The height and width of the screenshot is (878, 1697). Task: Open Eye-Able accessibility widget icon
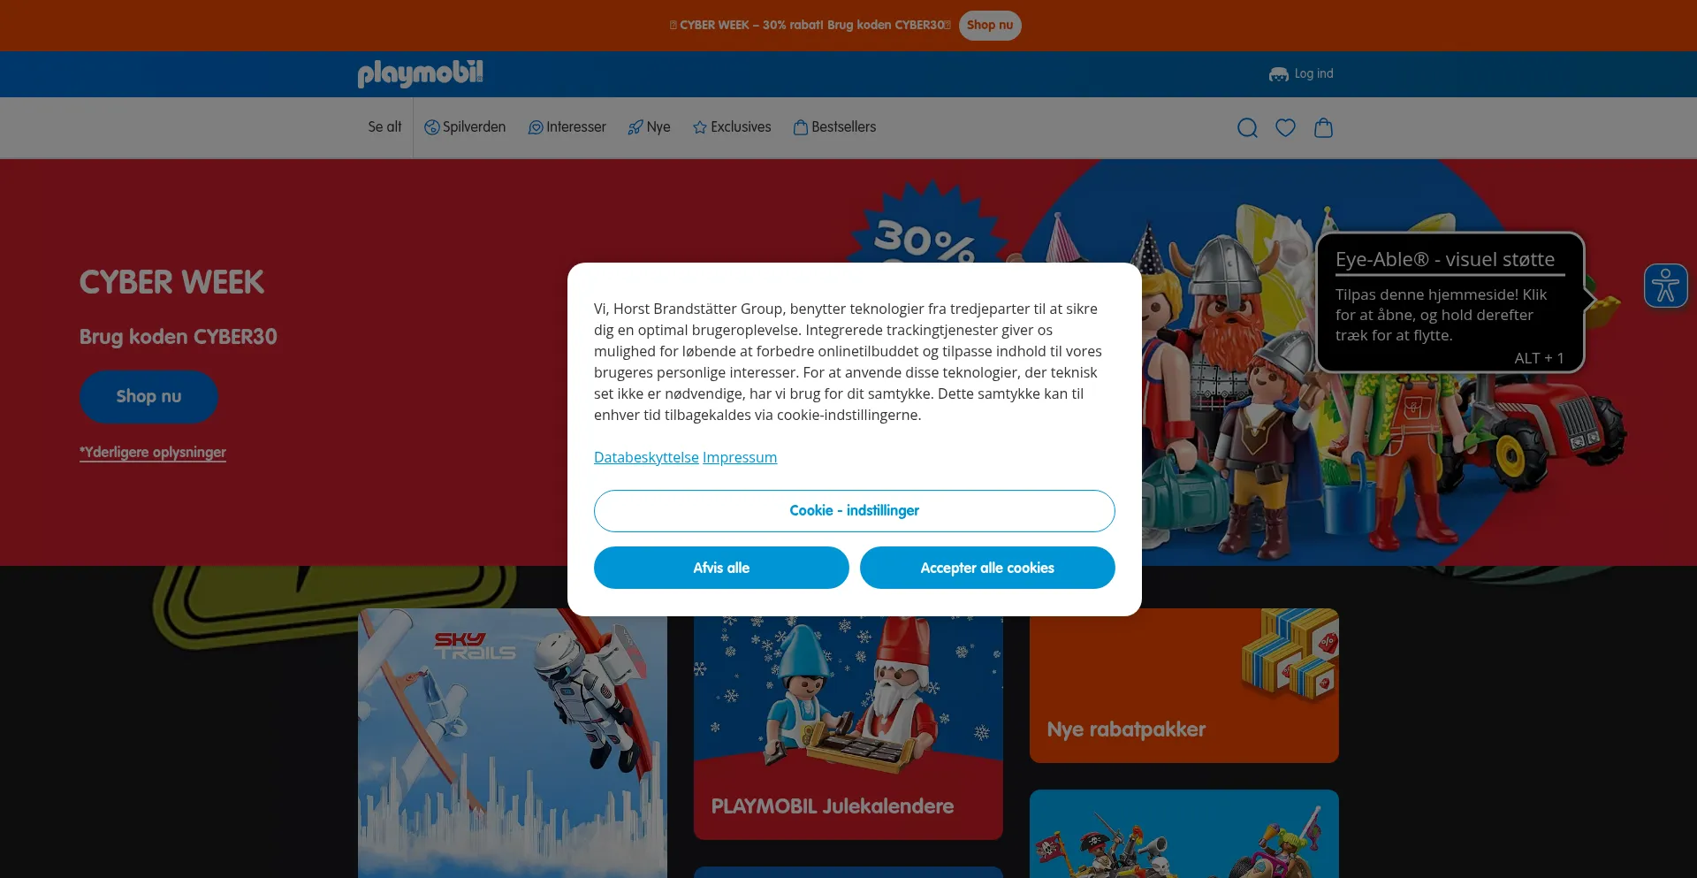tap(1665, 286)
